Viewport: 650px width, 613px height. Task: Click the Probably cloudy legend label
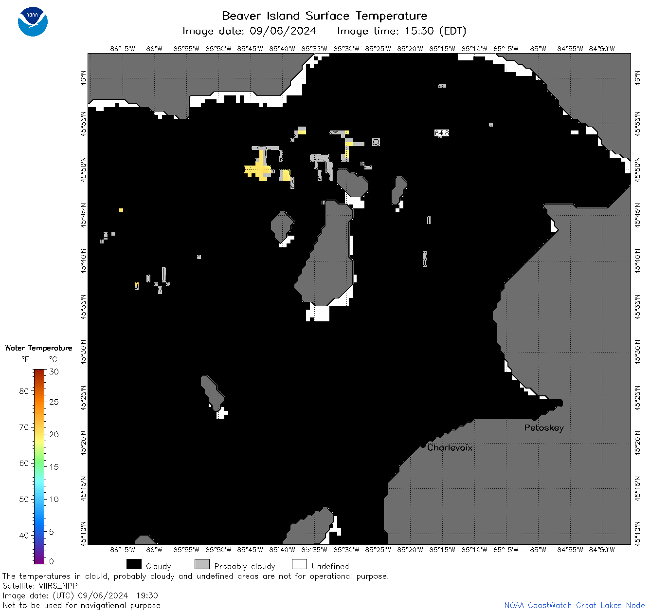(245, 566)
